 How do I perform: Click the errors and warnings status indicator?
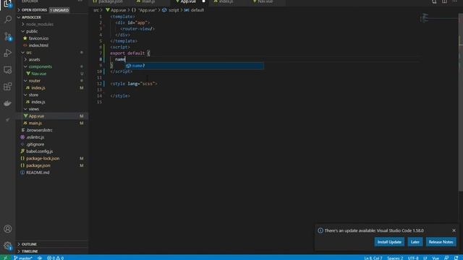[x=55, y=258]
